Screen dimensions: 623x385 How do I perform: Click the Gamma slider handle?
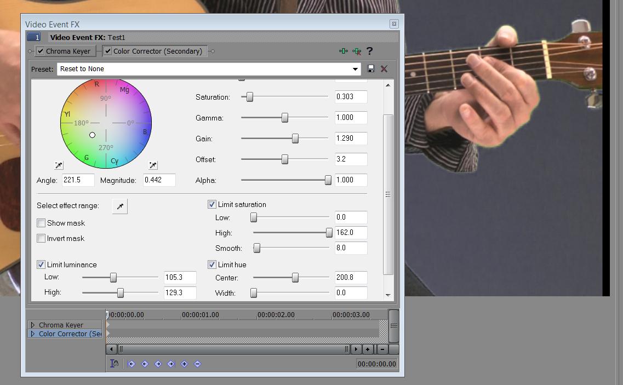coord(285,118)
